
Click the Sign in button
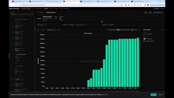pos(156,8)
